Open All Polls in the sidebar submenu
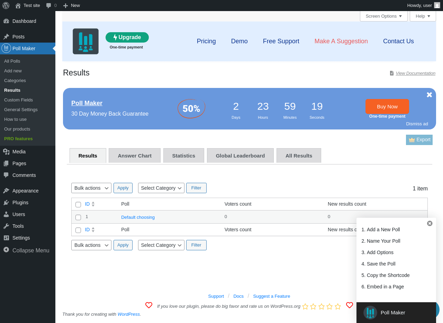The image size is (443, 323). tap(12, 61)
